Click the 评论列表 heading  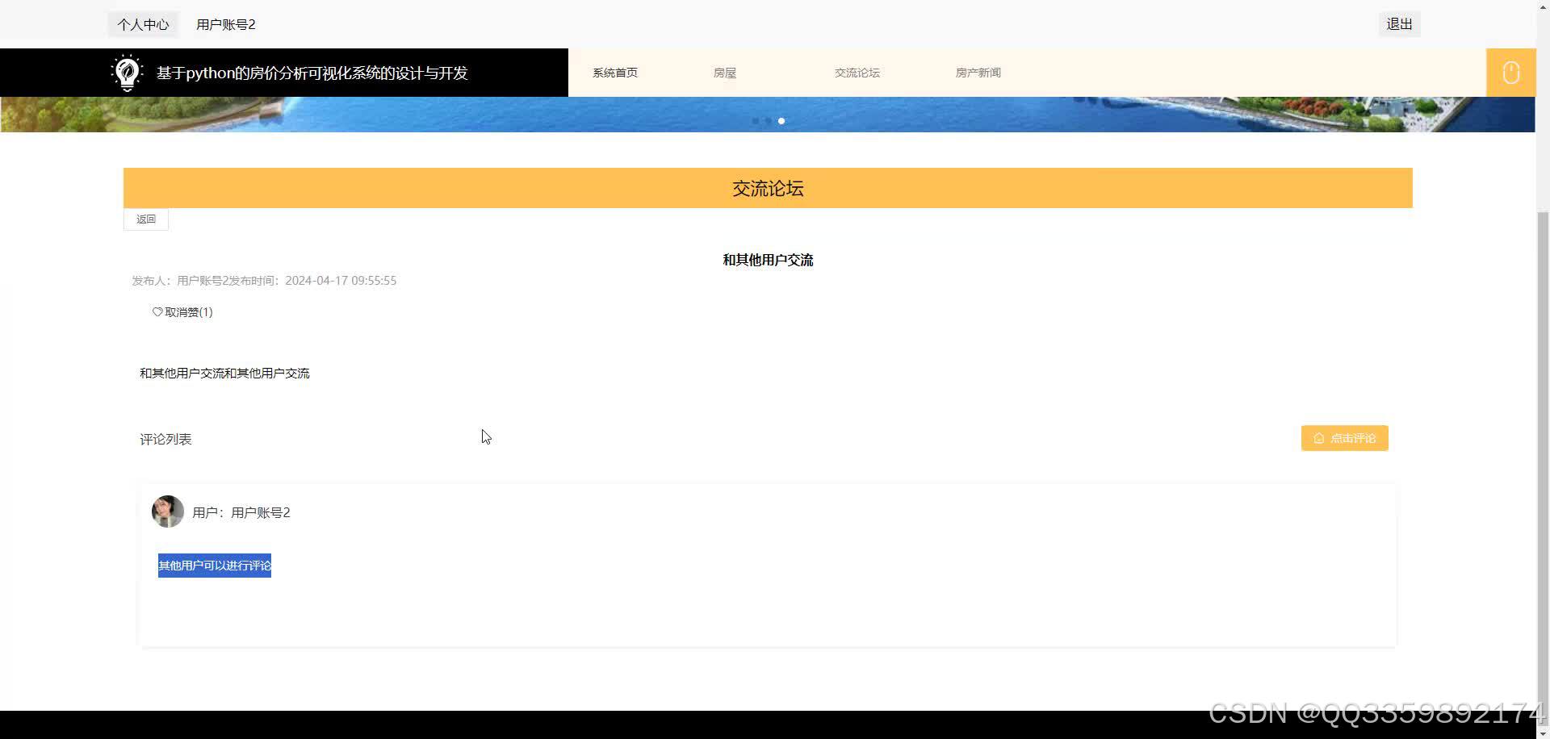(x=165, y=439)
